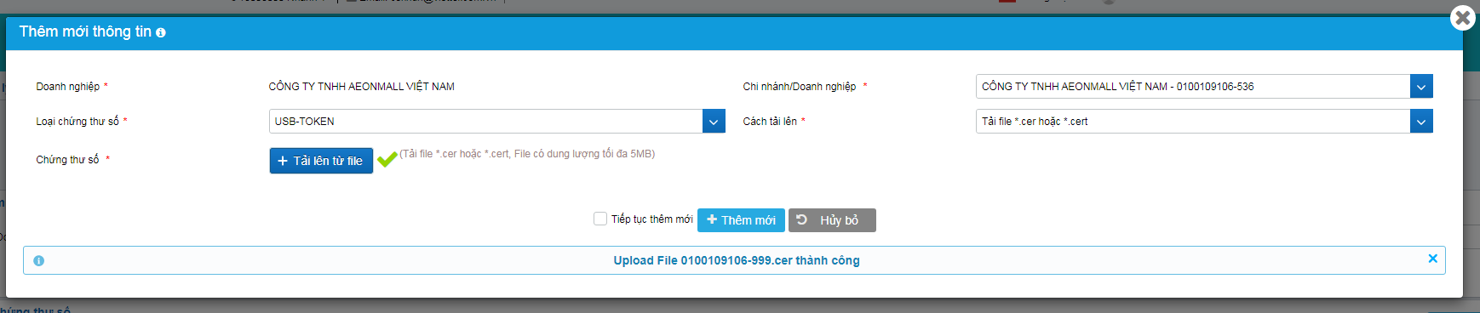This screenshot has height=313, width=1480.
Task: Click the 'Cách tải lên' field label
Action: (770, 122)
